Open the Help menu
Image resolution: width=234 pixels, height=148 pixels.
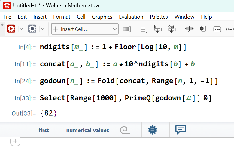[x=206, y=17]
